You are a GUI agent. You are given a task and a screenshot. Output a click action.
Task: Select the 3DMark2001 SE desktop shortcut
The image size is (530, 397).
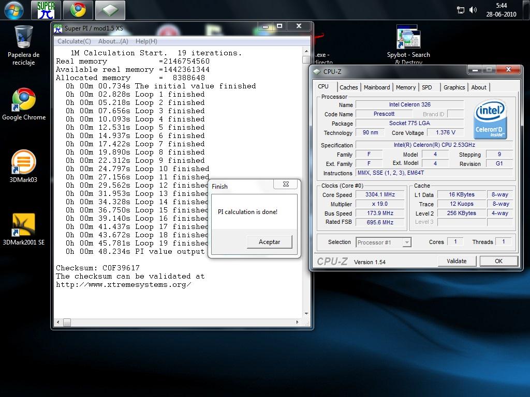tap(24, 229)
